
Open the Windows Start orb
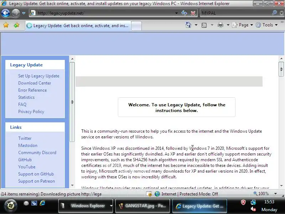[x=11, y=206]
